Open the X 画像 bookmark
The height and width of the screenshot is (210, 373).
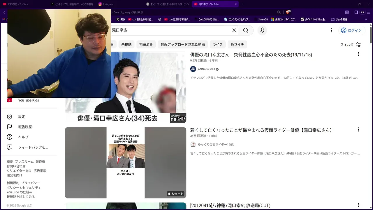(121, 20)
